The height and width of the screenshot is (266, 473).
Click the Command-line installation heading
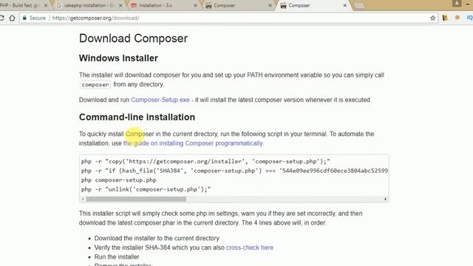coord(137,117)
